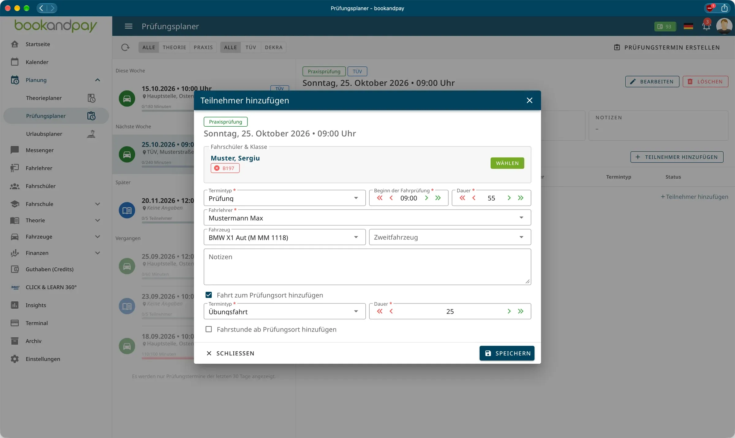Uncheck Fahrt zum Prüfungsort hinzufügen
The image size is (735, 438).
209,295
